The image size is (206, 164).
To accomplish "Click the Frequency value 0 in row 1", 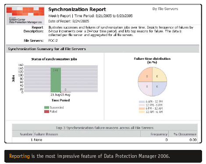I will coord(167,140).
